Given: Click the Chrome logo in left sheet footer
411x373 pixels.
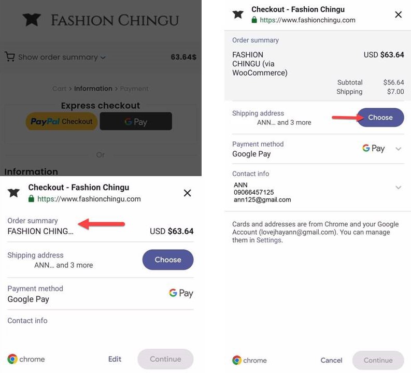Looking at the screenshot, I should [12, 359].
